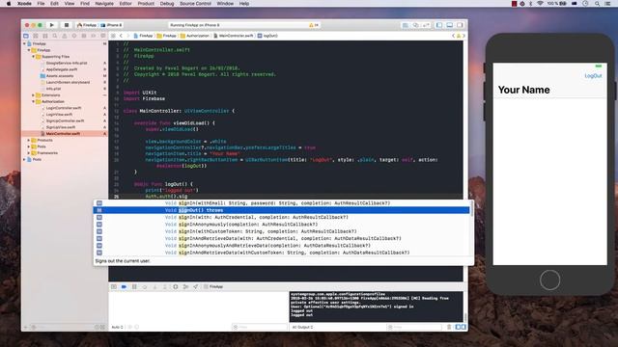Select MainController.swift in navigator
This screenshot has width=618, height=347.
(65, 134)
